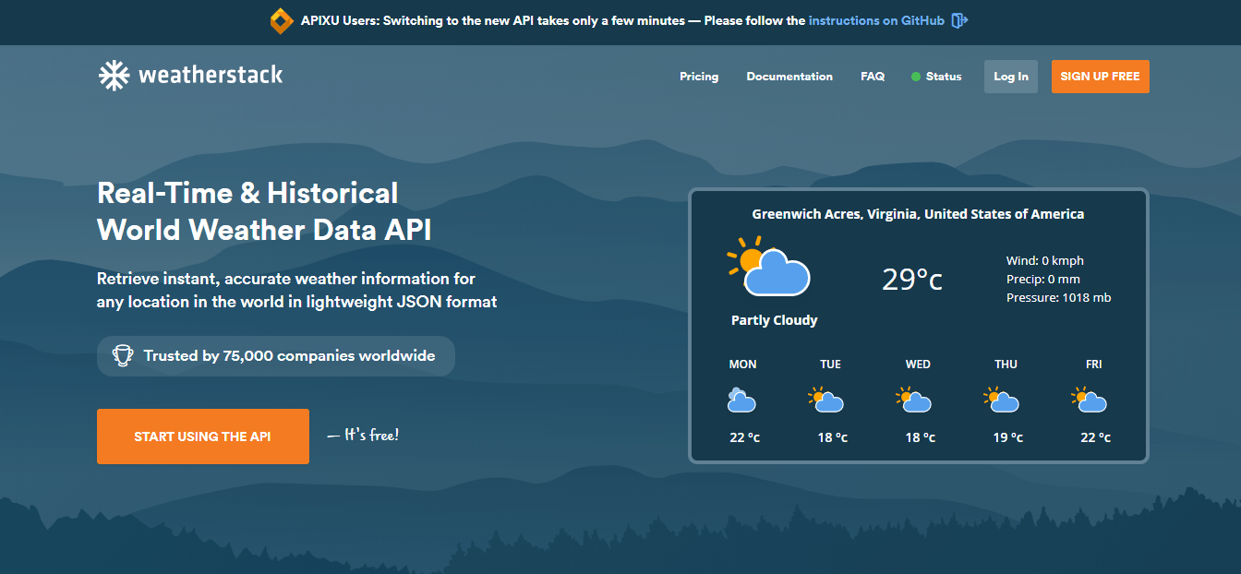Select Monday's cloud forecast icon
1241x574 pixels.
coord(742,400)
